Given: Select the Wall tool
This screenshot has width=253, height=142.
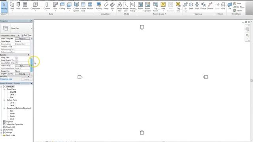Looking at the screenshot, I should coord(12,6).
